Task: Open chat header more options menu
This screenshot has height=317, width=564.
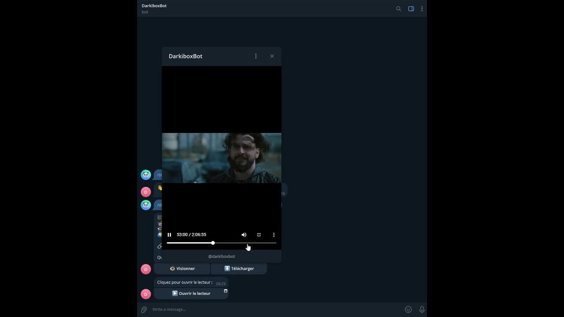Action: pyautogui.click(x=422, y=9)
